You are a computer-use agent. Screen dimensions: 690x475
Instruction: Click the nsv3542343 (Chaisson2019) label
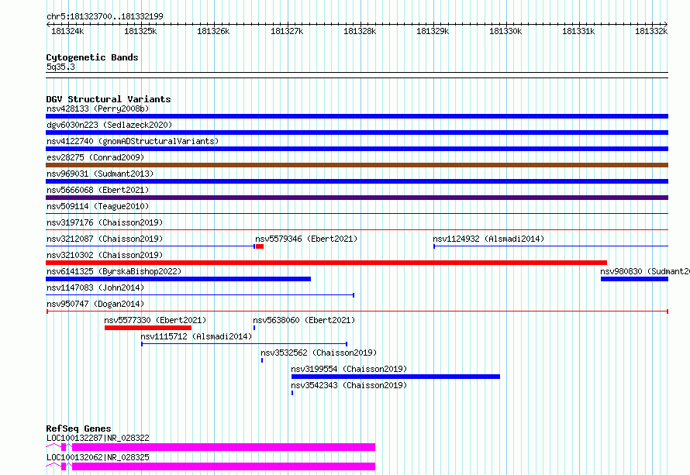tap(349, 385)
